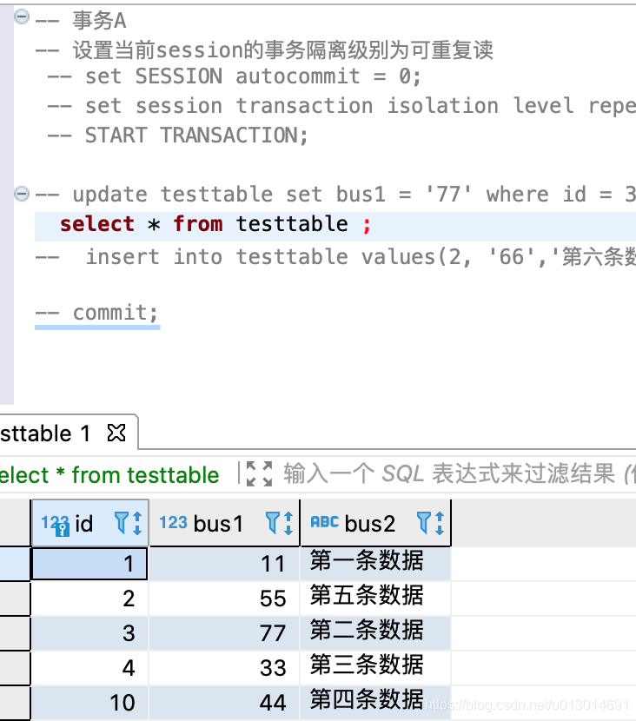Select bus2 cell 第三条数据
Screen dimensions: 636x721
(375, 668)
